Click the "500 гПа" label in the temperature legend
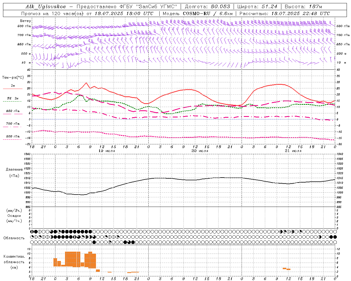 13,136
